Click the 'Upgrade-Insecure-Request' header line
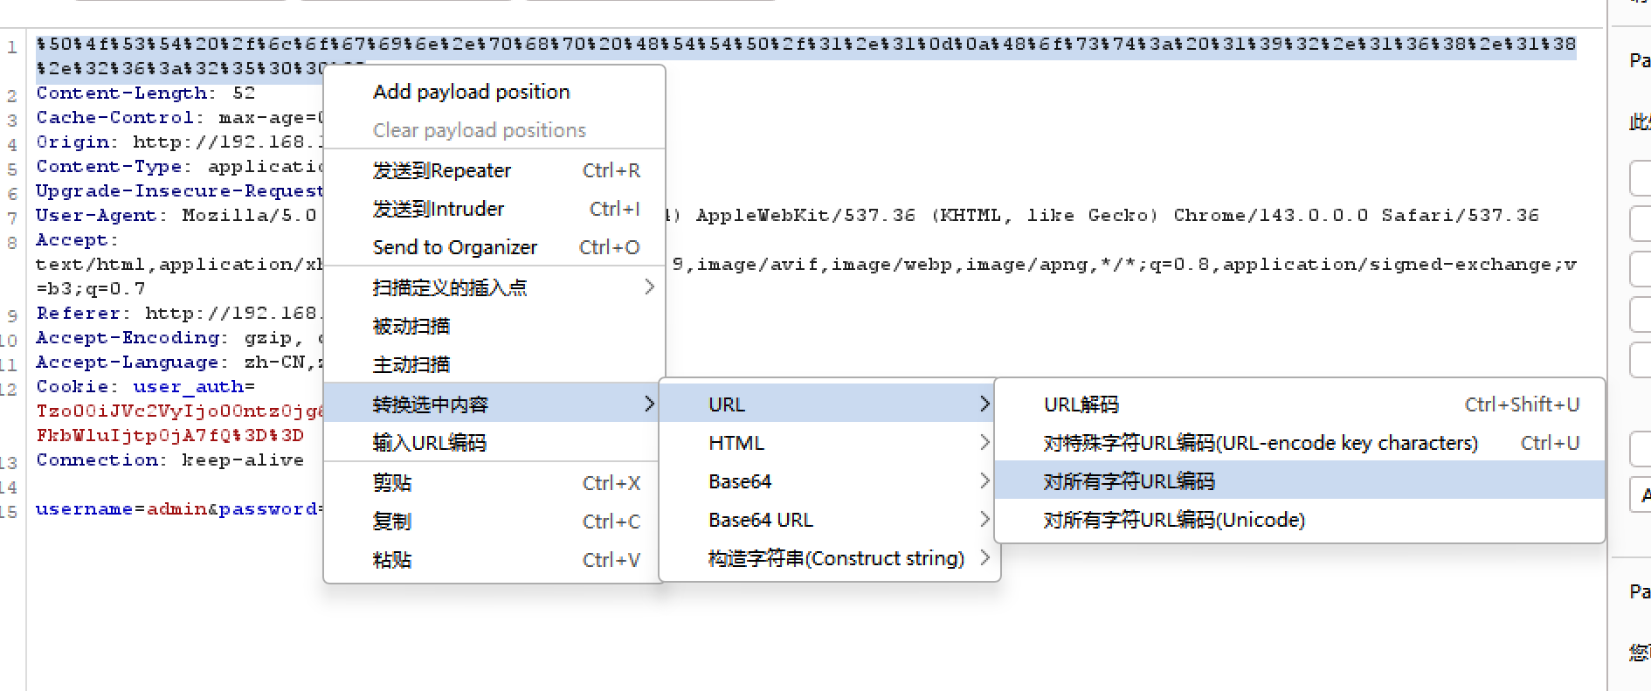Image resolution: width=1651 pixels, height=691 pixels. pos(179,190)
